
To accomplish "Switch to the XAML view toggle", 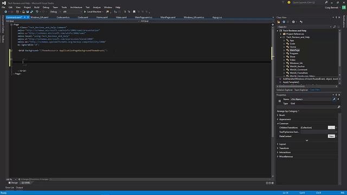I will (26, 183).
